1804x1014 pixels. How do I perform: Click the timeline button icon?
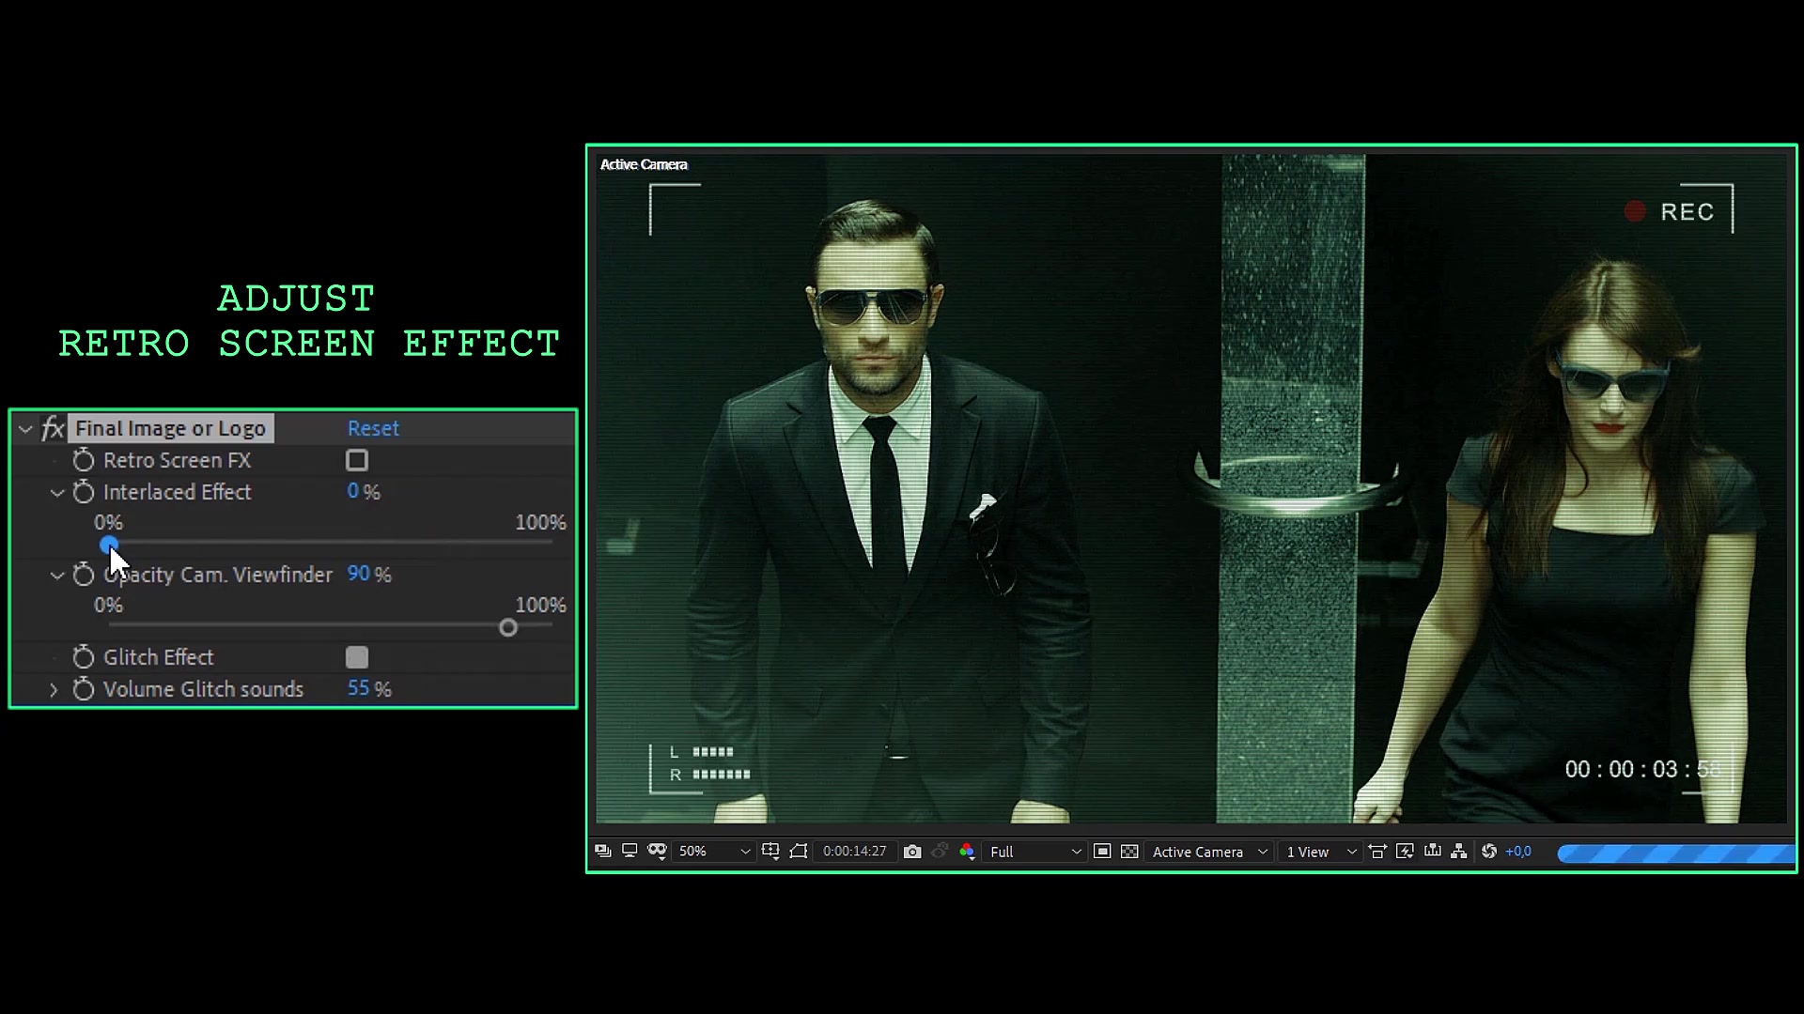coord(1432,852)
